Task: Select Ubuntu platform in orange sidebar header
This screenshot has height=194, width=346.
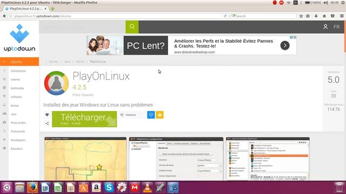Action: pyautogui.click(x=19, y=61)
